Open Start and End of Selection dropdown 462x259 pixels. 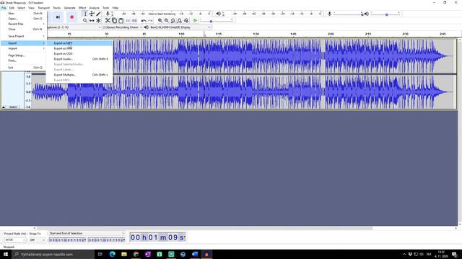87,233
